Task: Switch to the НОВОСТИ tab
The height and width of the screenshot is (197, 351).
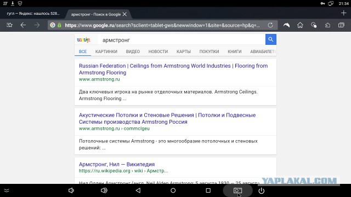Action: [x=158, y=51]
